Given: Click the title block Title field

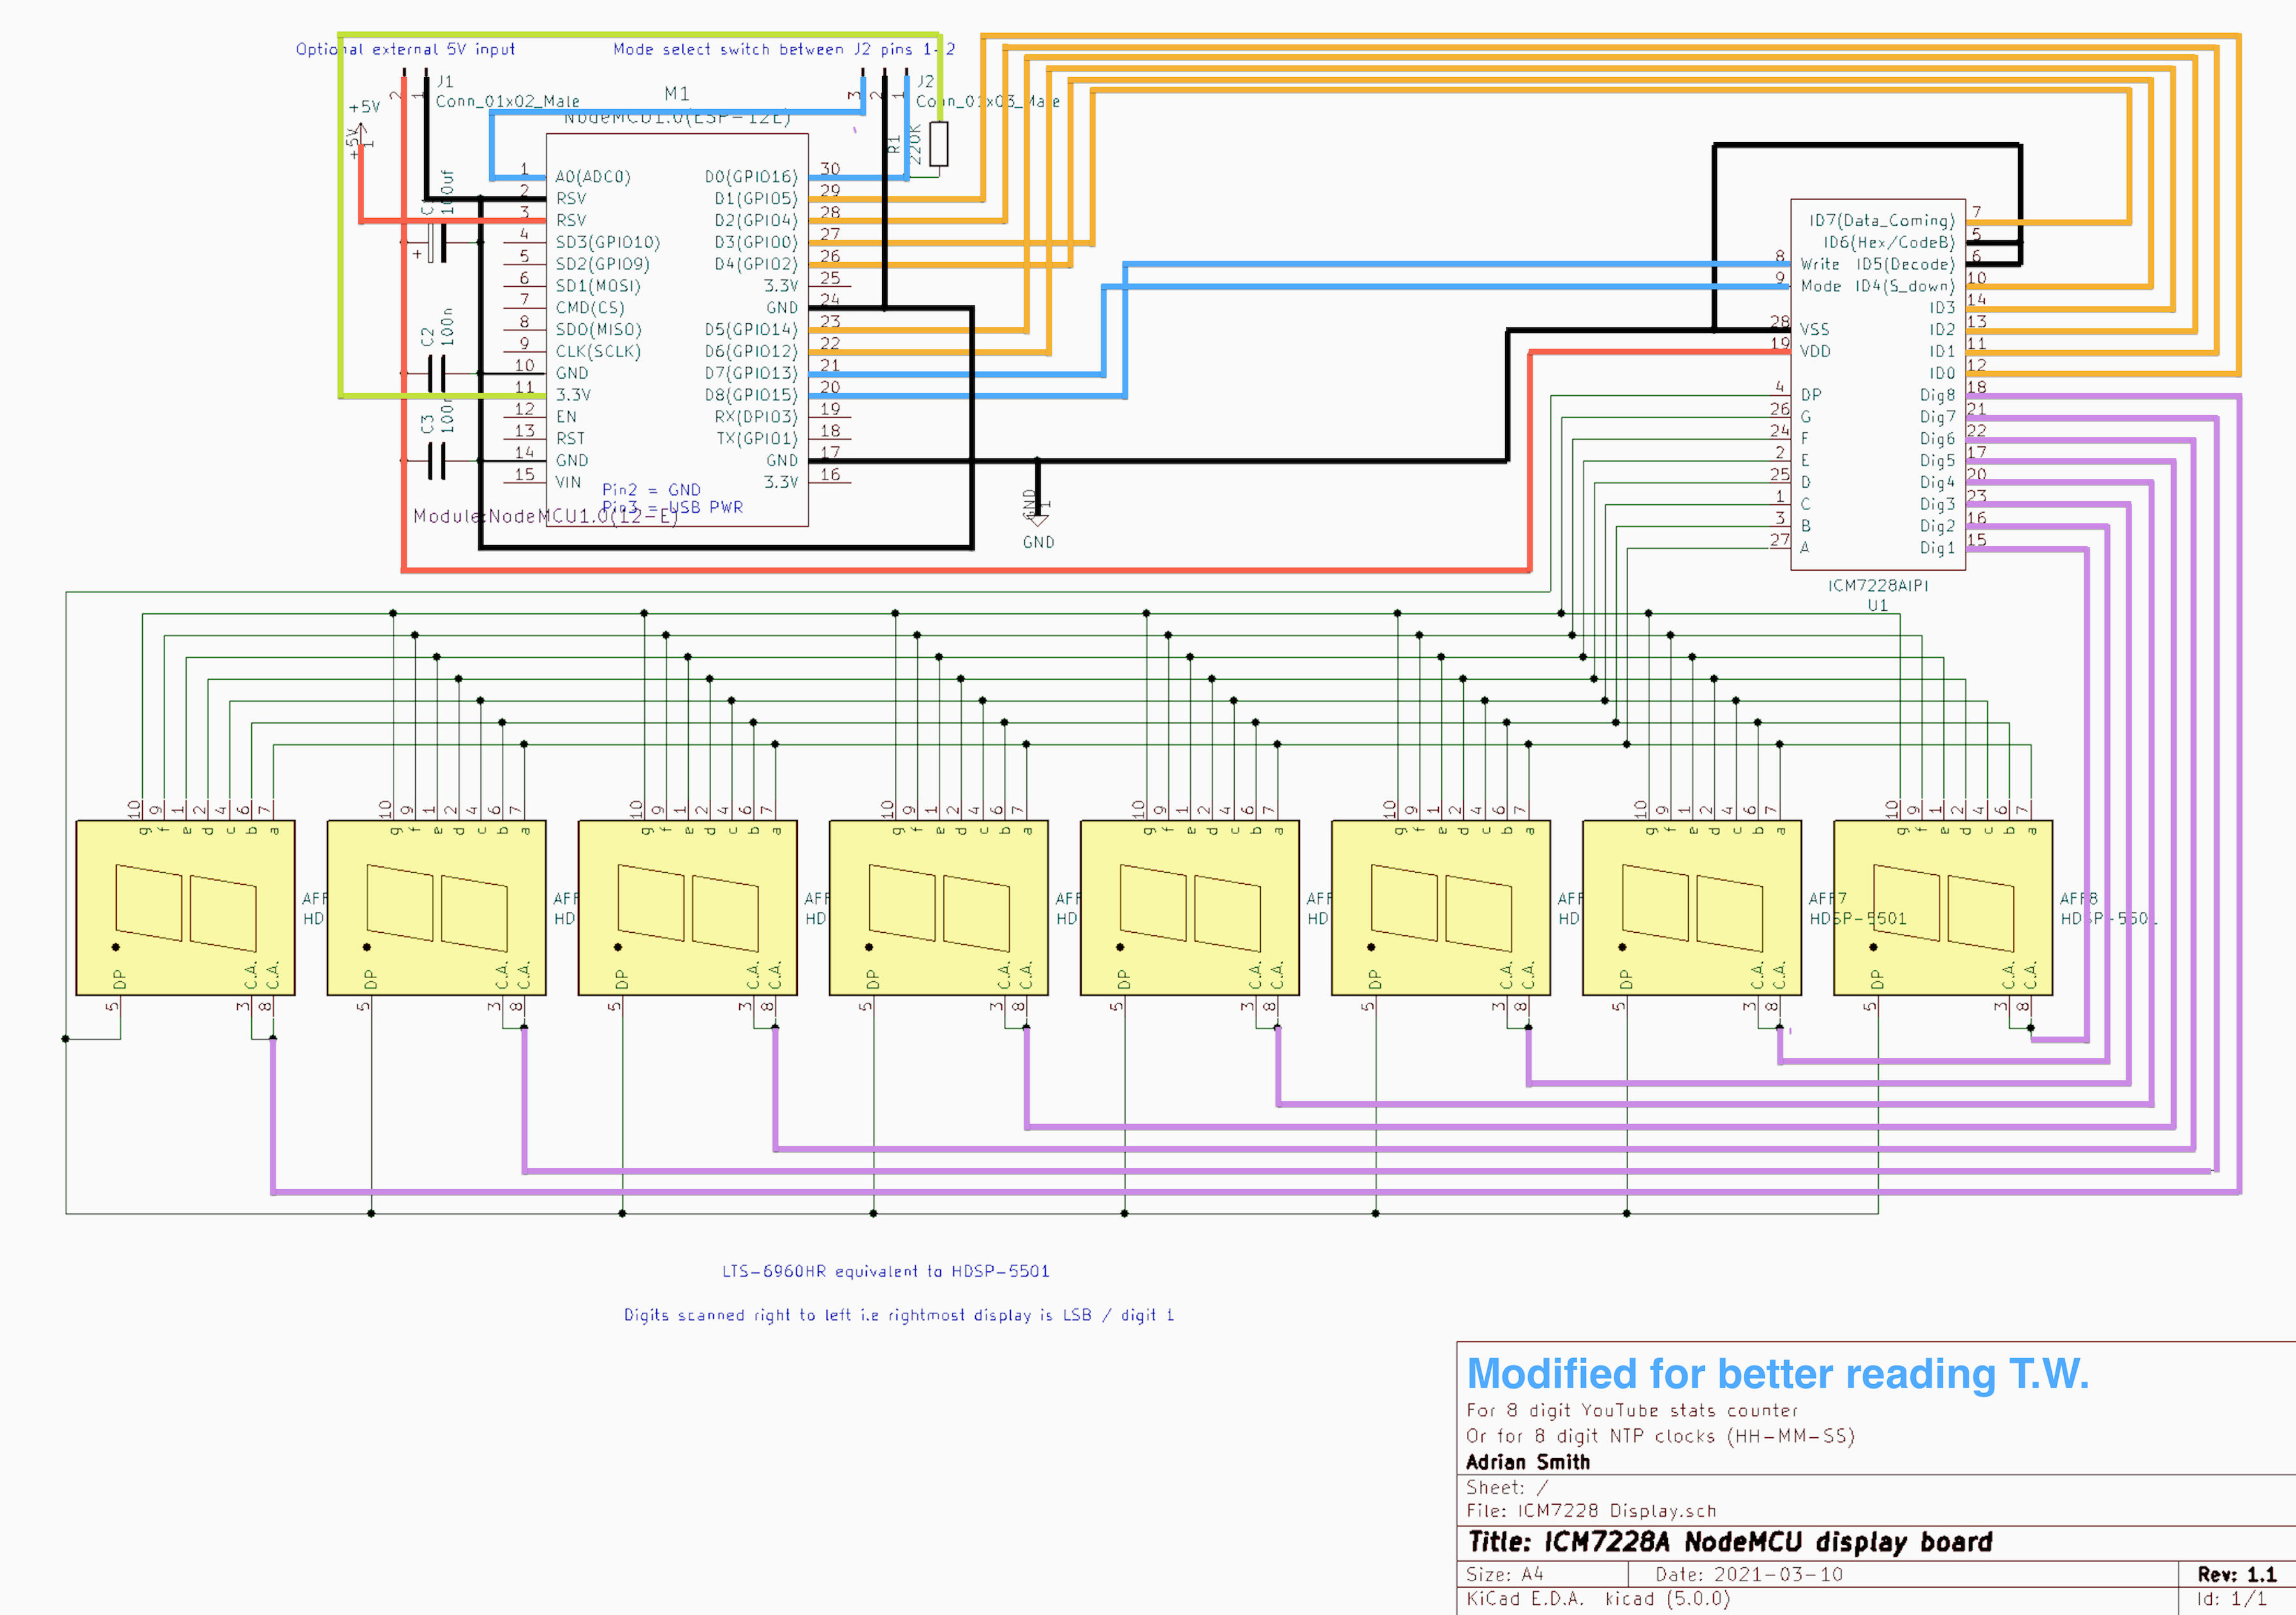Looking at the screenshot, I should point(1730,1542).
